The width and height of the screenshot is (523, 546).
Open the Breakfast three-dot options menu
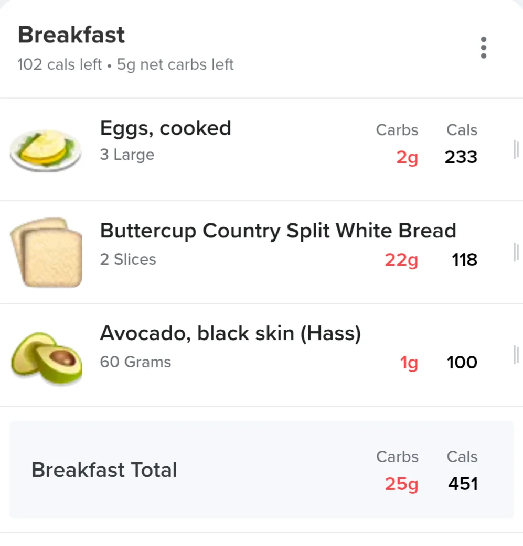pyautogui.click(x=483, y=48)
